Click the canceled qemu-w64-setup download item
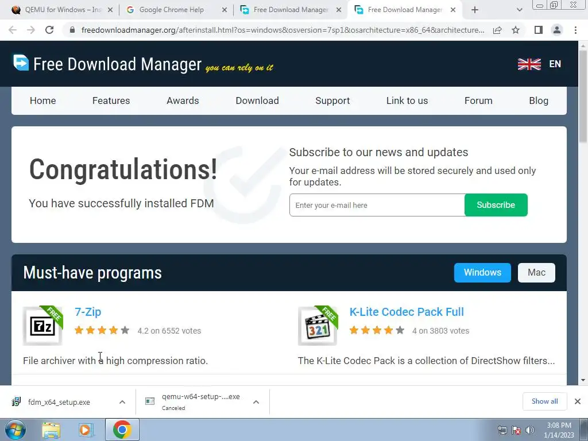This screenshot has height=441, width=588. 203,402
